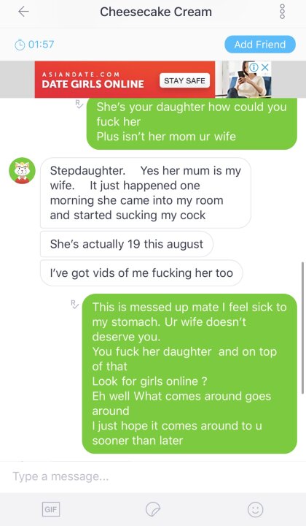Image resolution: width=306 pixels, height=526 pixels.
Task: Open the sticker picker
Action: [x=153, y=510]
